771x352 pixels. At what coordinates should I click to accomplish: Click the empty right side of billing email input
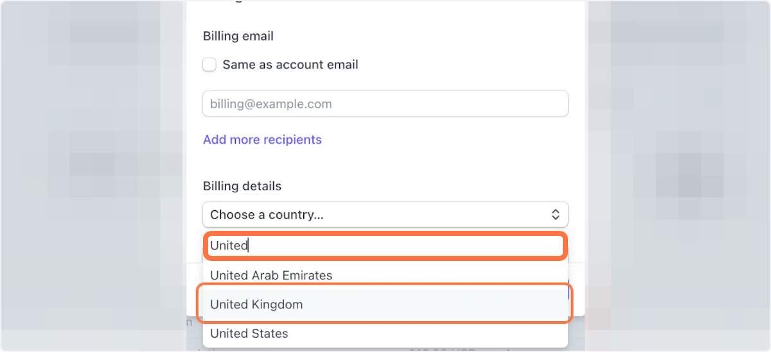tap(501, 104)
